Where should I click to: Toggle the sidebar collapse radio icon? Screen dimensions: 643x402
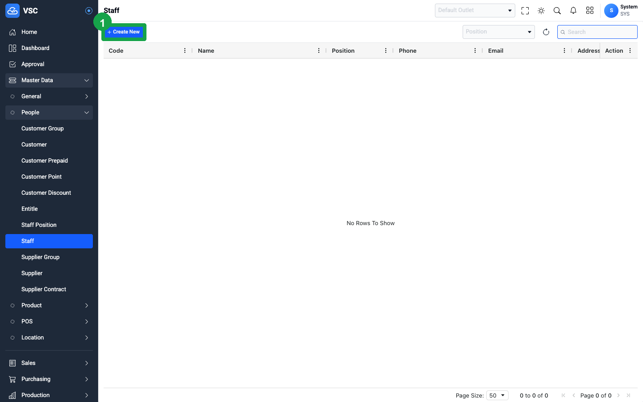tap(89, 11)
